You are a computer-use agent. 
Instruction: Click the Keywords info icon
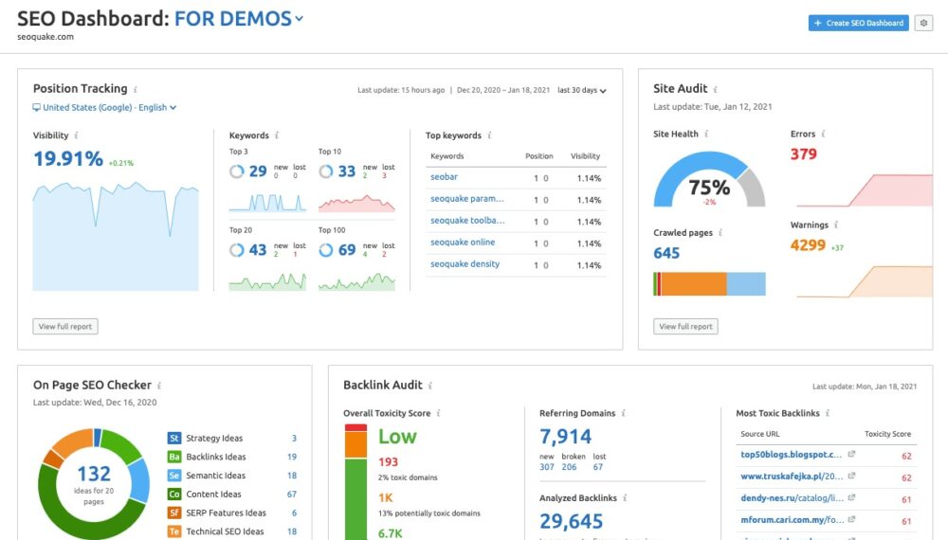point(276,135)
